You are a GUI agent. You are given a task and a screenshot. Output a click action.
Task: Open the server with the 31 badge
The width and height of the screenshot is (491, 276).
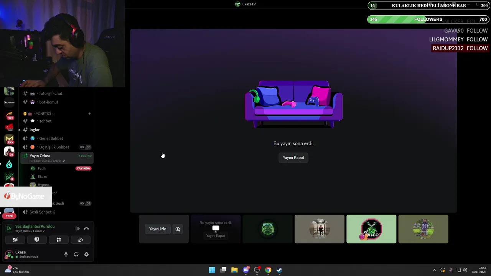tap(9, 152)
